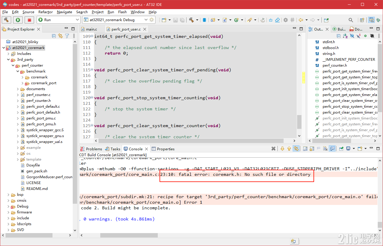Click the Console up-arrow Previous Error icon
The width and height of the screenshot is (383, 246).
tap(289, 149)
